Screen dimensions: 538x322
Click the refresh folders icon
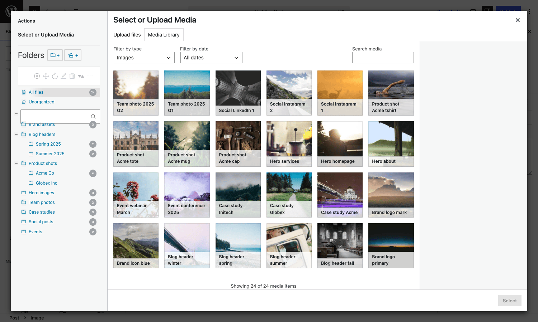tap(55, 76)
